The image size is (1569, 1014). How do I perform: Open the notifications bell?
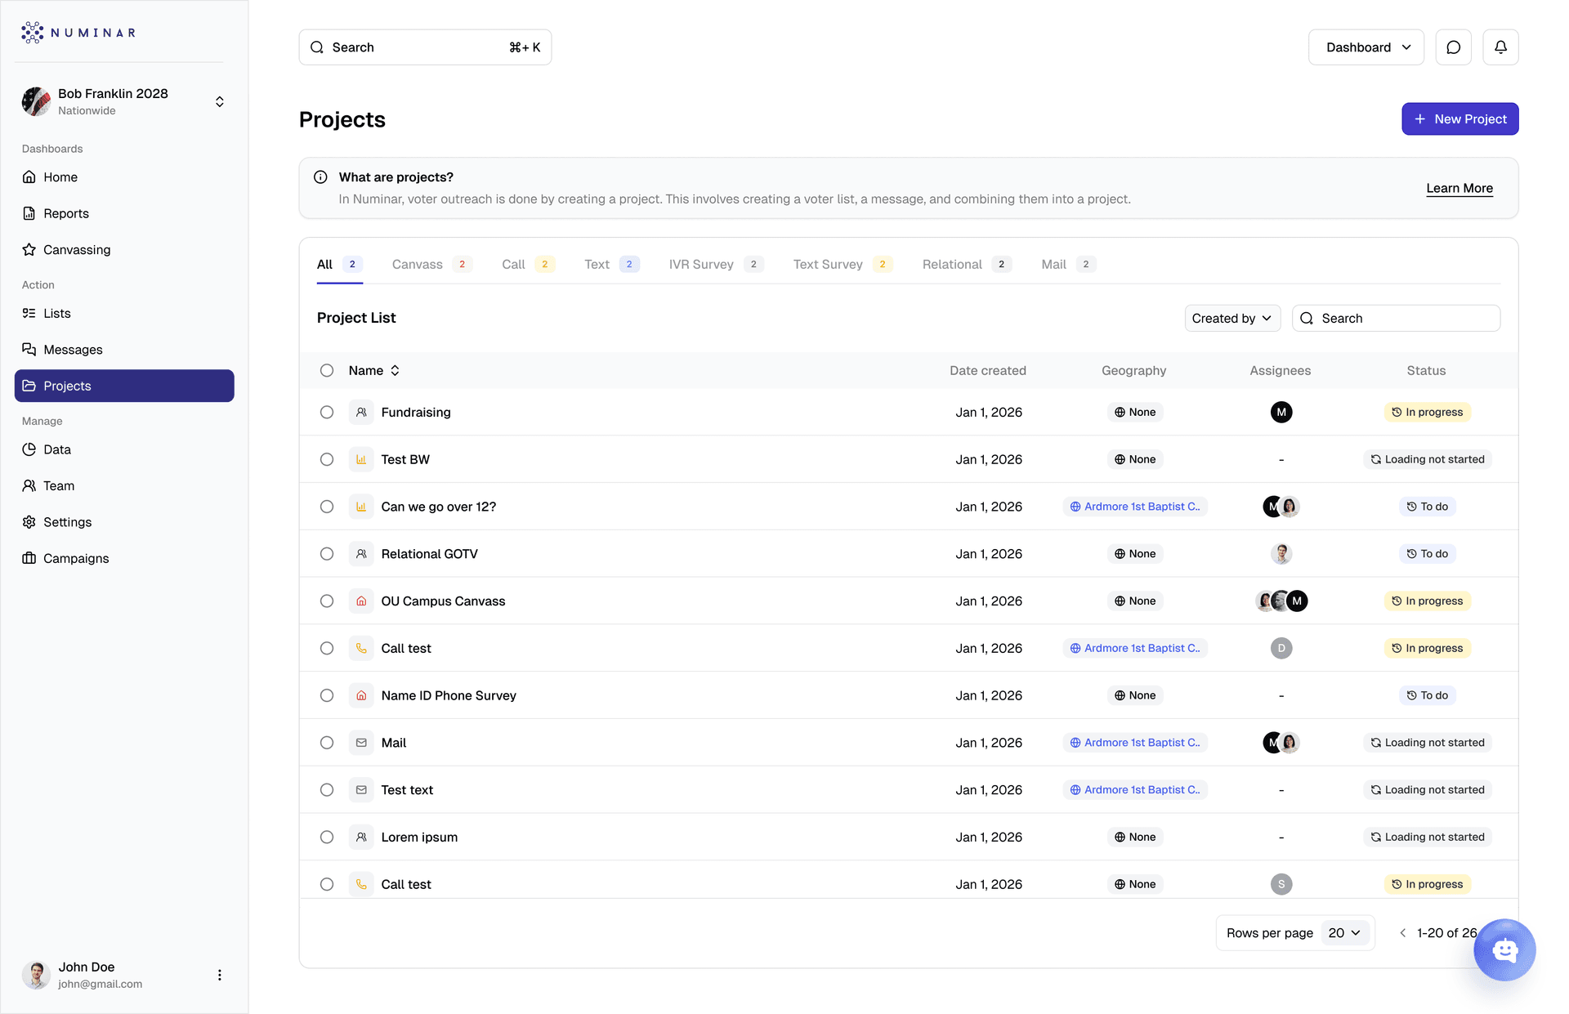(x=1500, y=47)
